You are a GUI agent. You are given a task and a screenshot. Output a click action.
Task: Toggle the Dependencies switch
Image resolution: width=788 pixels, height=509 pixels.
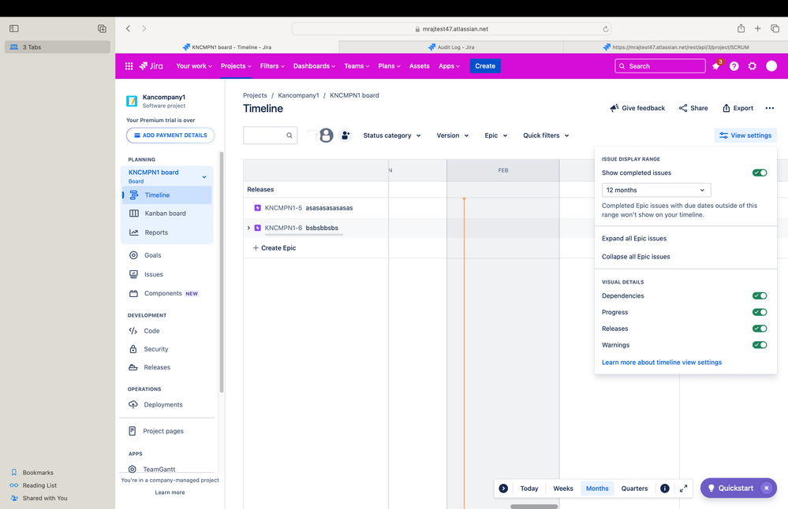[760, 295]
